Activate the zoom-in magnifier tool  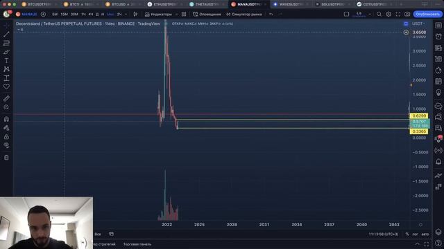click(x=6, y=107)
